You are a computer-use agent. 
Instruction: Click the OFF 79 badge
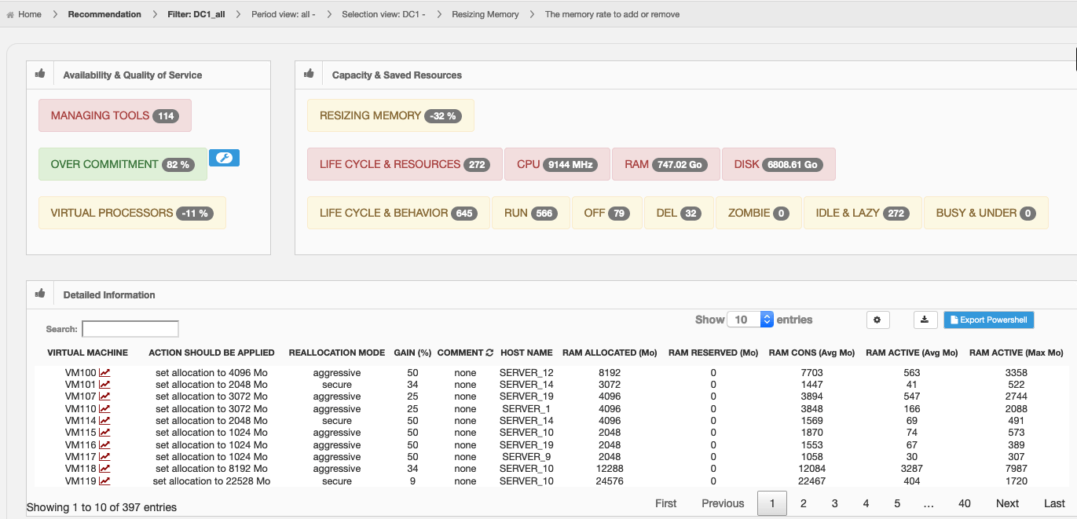[x=607, y=213]
